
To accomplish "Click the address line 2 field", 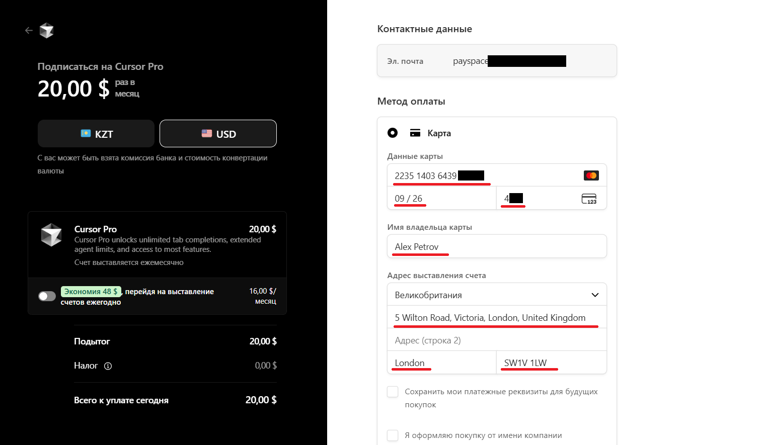I will [x=497, y=340].
